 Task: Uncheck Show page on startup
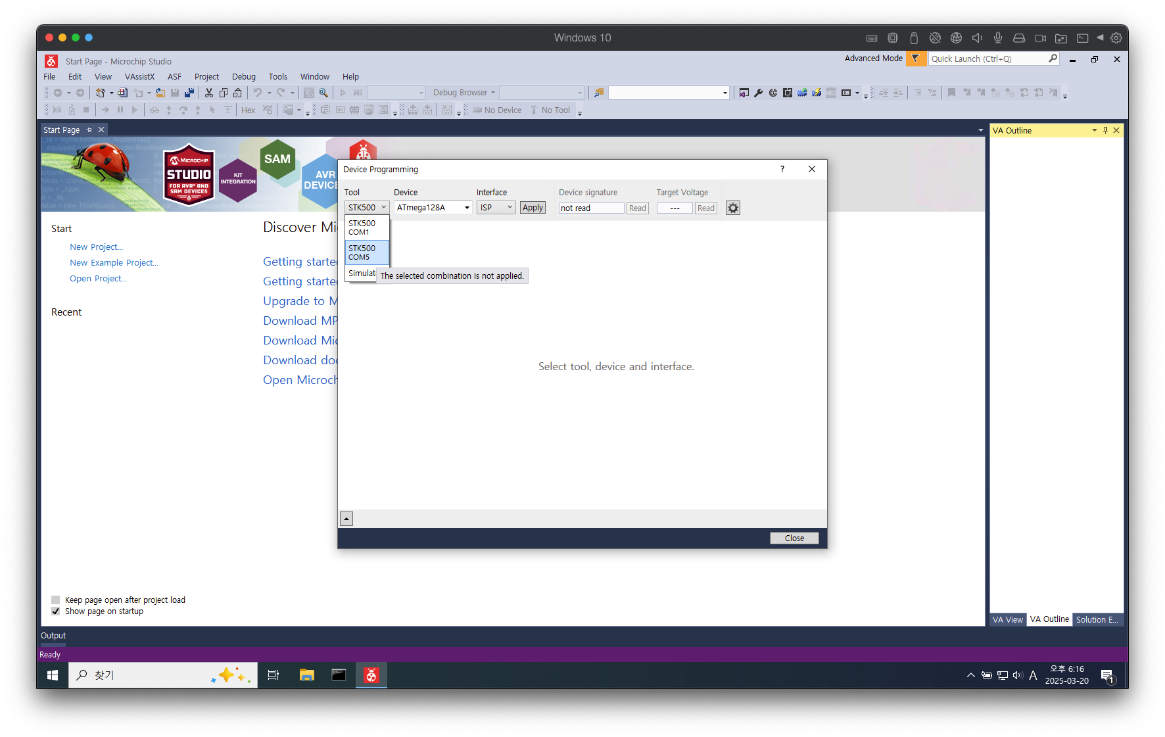[x=56, y=611]
